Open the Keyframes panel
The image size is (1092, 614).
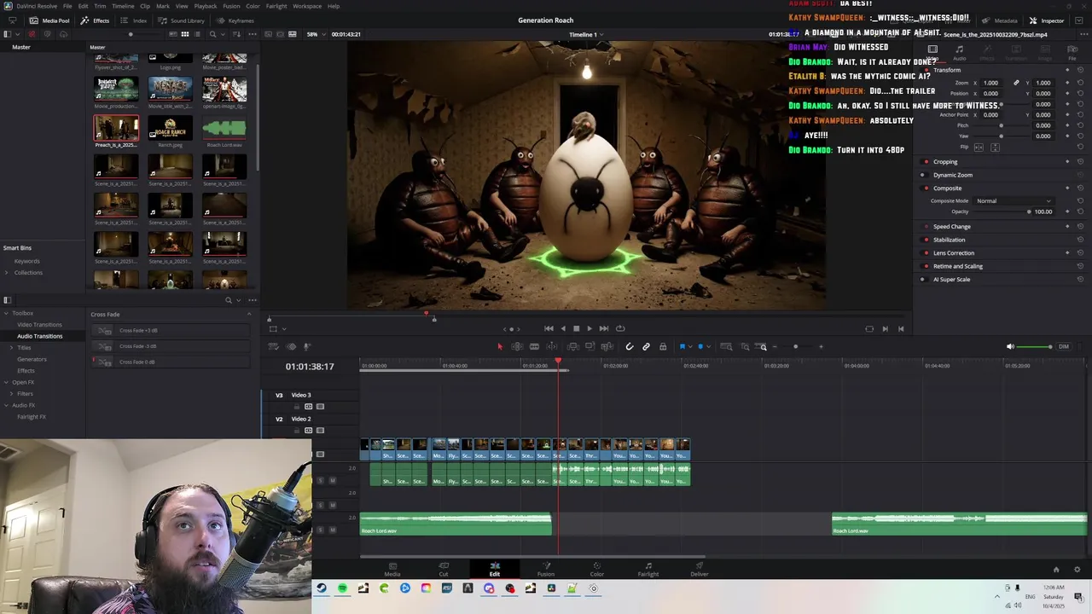pos(235,20)
